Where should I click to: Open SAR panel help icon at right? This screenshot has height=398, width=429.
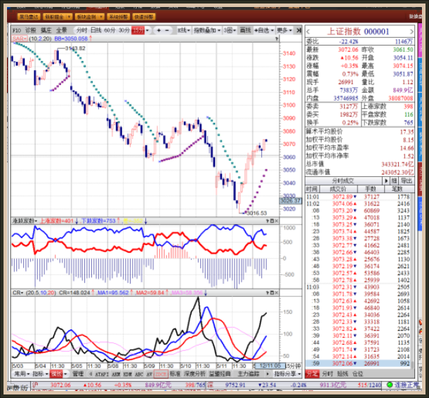pos(277,39)
